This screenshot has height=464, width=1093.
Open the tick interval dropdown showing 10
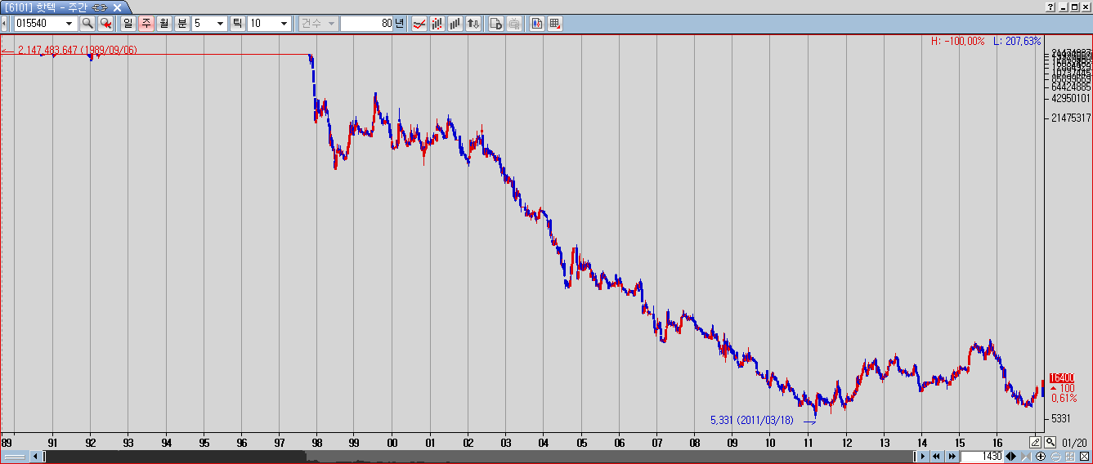point(284,24)
